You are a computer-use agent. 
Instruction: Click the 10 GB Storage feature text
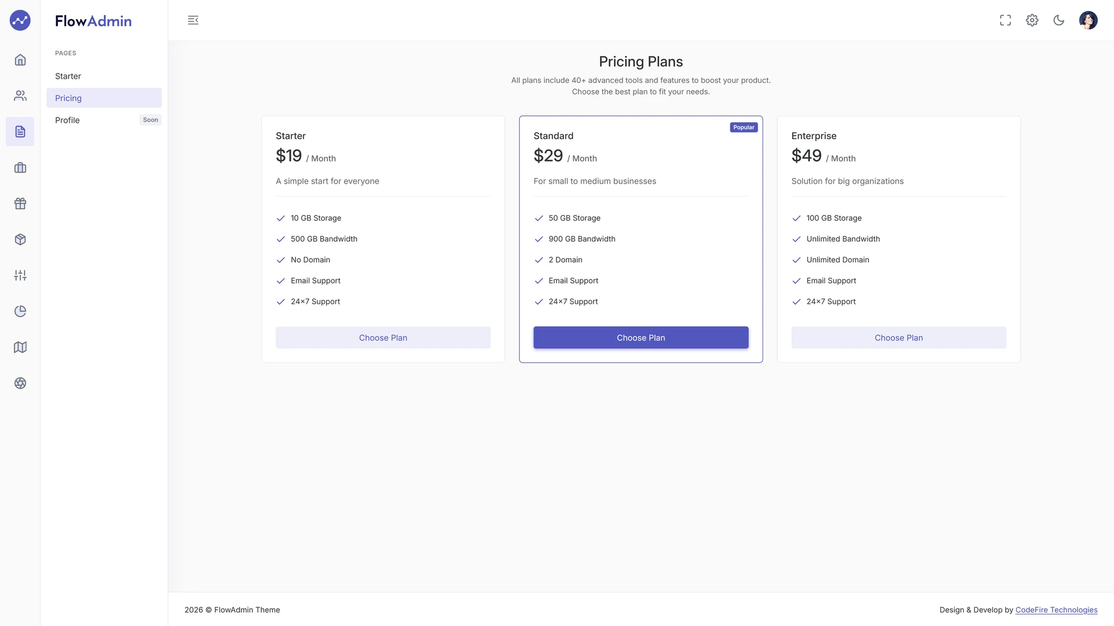[316, 218]
